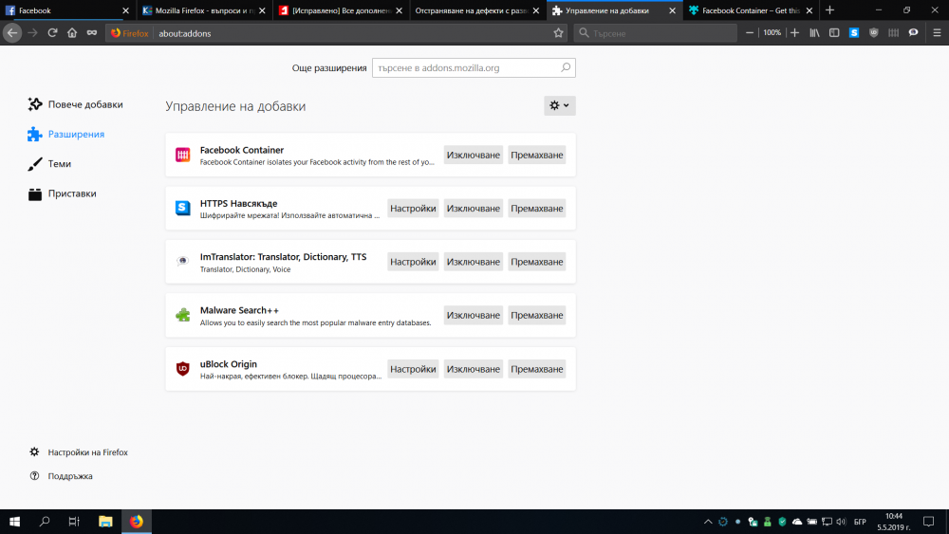Viewport: 949px width, 534px height.
Task: Click the forward navigation arrow
Action: (x=32, y=33)
